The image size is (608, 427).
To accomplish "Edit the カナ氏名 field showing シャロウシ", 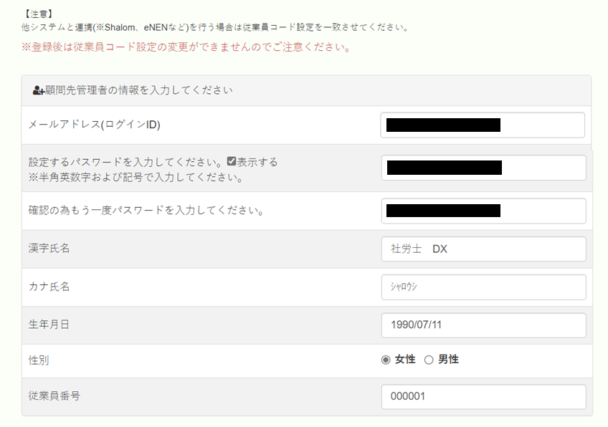I will pos(483,287).
